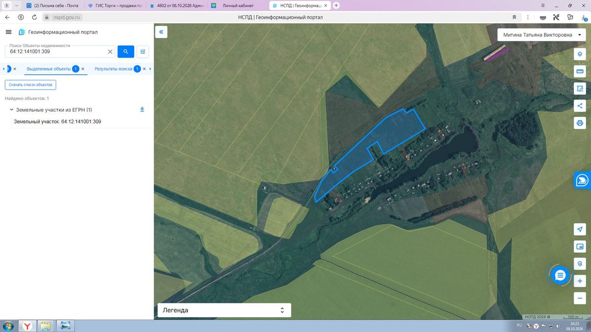Open Yandex Browser from the taskbar
This screenshot has height=332, width=591.
pos(28,325)
